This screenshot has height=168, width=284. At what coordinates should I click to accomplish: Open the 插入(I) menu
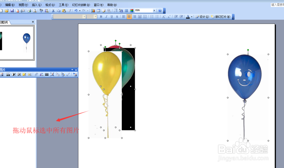37,5
